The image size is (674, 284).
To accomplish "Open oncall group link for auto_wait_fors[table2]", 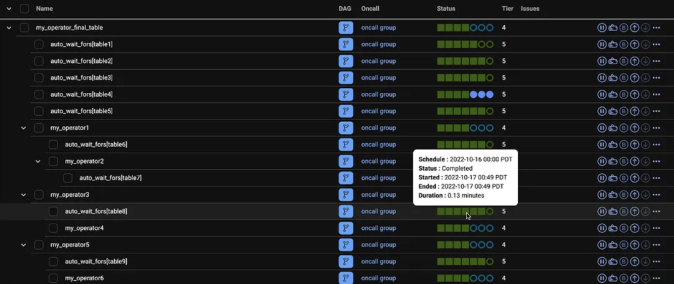I will click(378, 62).
